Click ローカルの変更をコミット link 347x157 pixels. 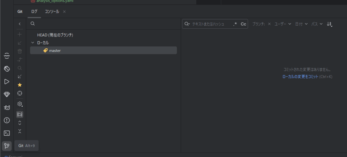click(300, 77)
